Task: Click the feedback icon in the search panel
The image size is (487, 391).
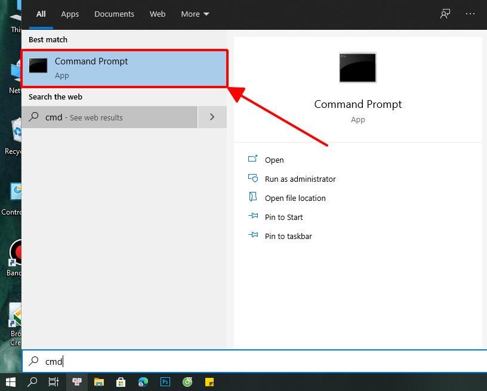Action: 445,14
